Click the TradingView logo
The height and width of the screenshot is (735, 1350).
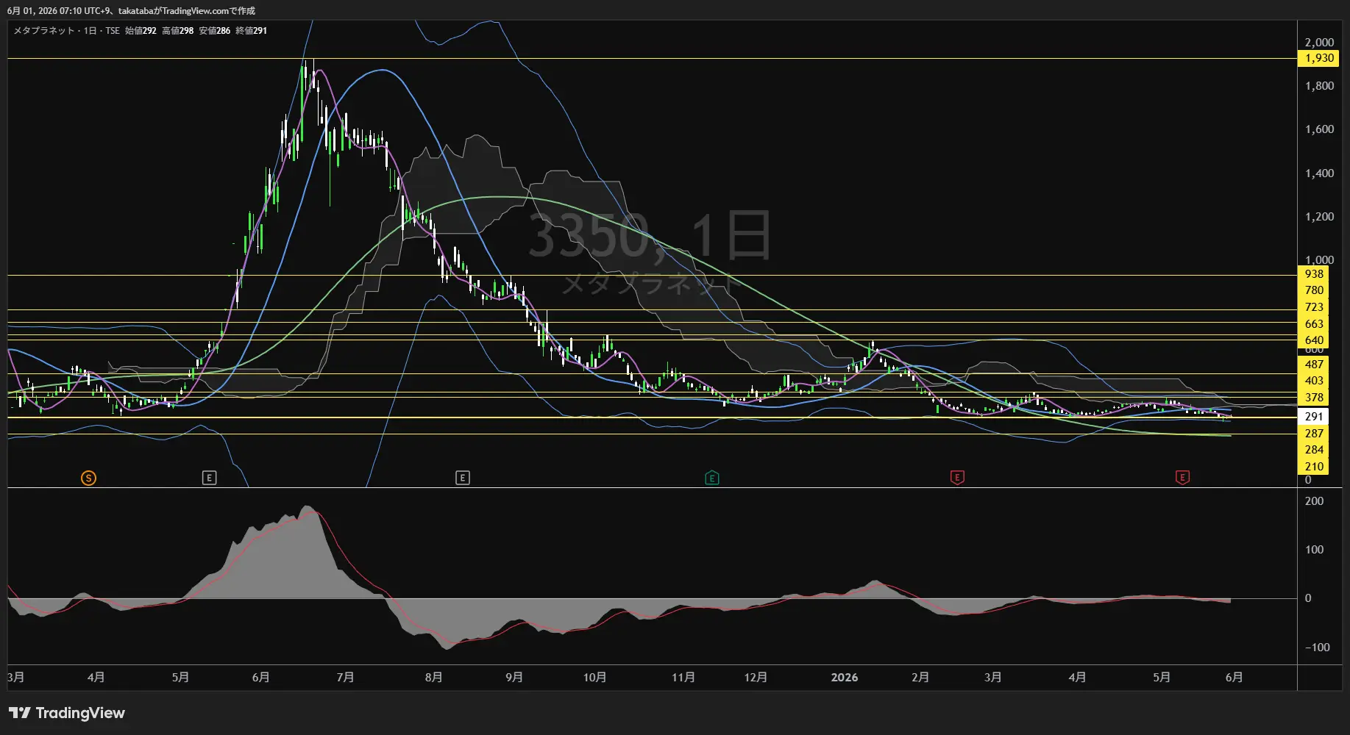click(x=66, y=713)
